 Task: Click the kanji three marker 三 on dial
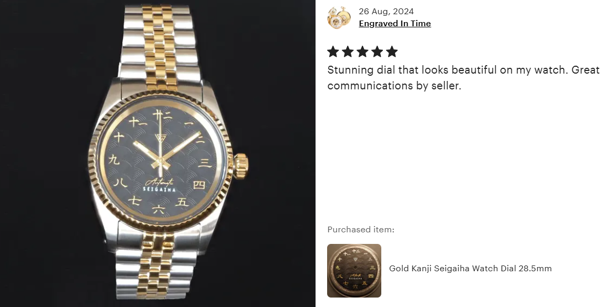point(205,162)
